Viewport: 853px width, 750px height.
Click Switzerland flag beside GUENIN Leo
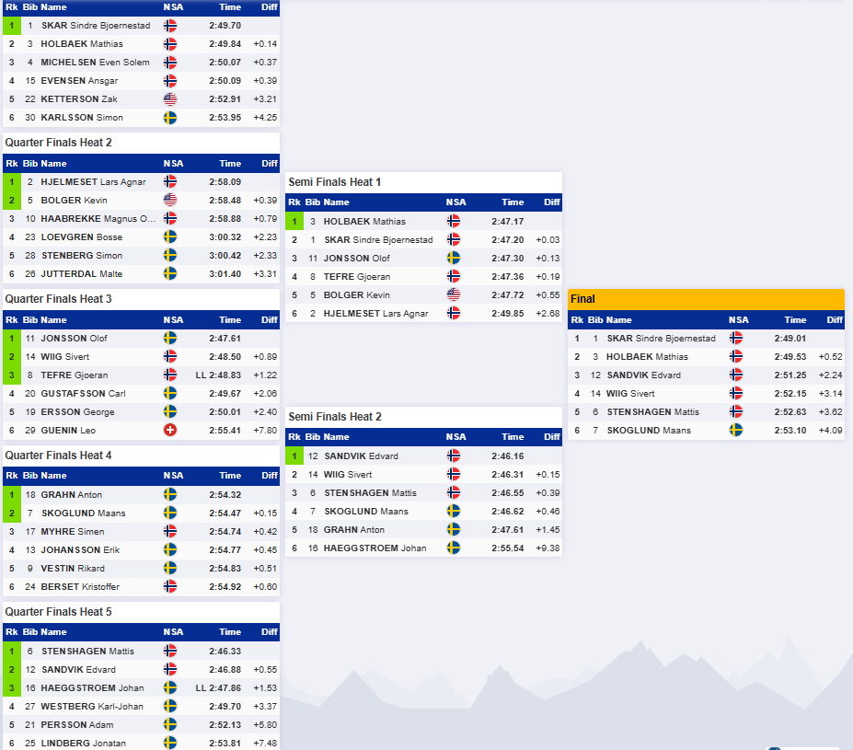pyautogui.click(x=169, y=430)
